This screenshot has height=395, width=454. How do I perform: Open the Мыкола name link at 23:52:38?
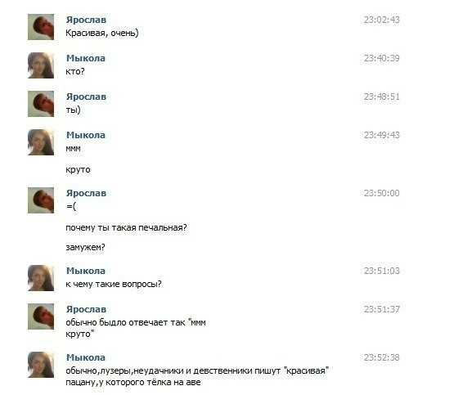tap(86, 357)
